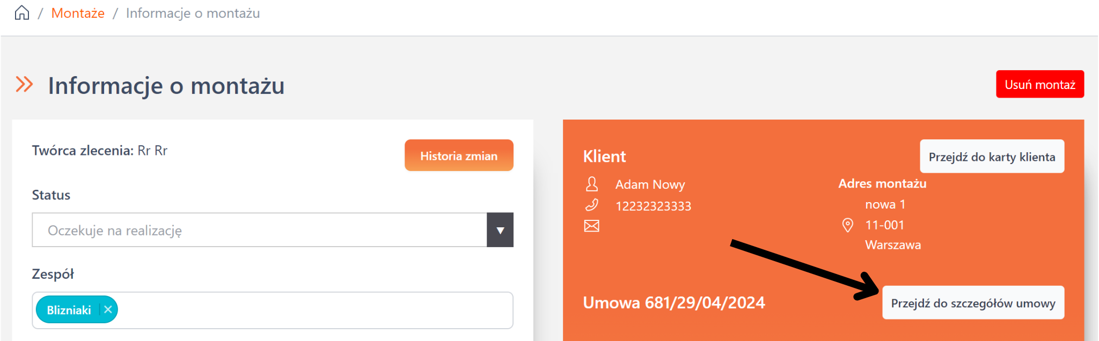Click the client name Adam Nowy
Viewport: 1099px width, 341px height.
point(650,185)
